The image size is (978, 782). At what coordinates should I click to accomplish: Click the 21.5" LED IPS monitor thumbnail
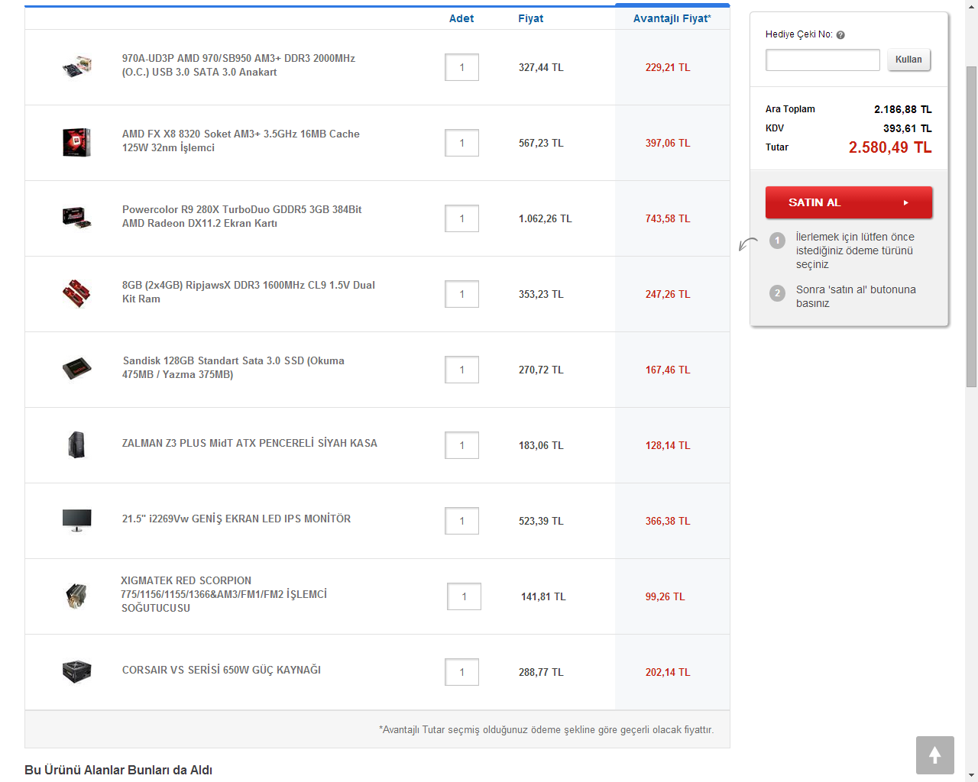click(x=76, y=520)
